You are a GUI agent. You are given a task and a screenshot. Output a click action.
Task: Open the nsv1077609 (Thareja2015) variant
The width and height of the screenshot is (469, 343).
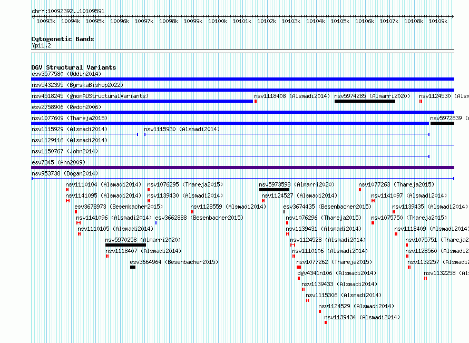[x=70, y=118]
